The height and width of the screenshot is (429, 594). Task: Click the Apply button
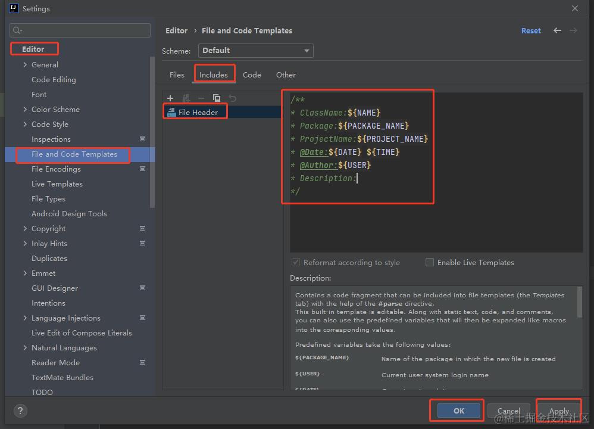point(559,411)
